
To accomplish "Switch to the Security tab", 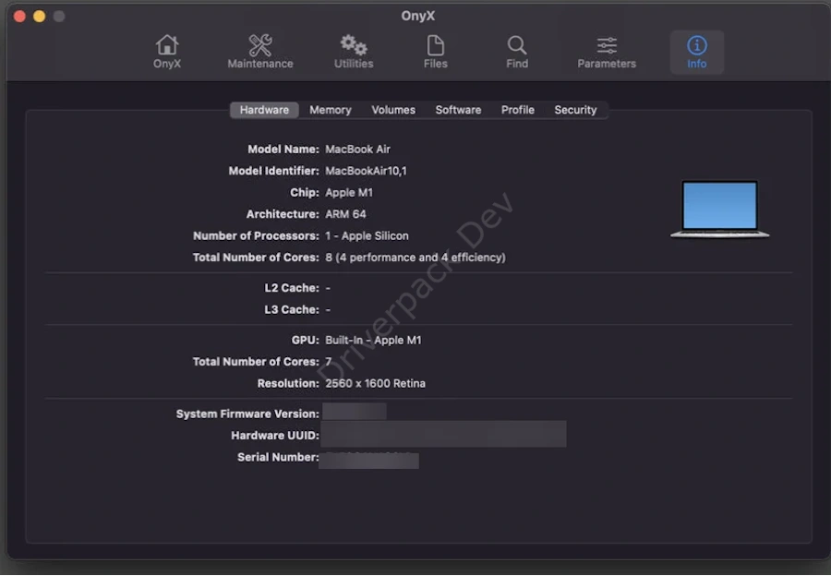I will pos(575,110).
